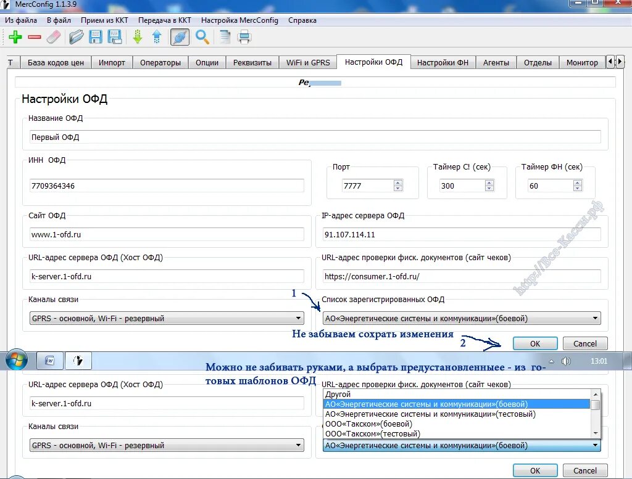Screen dimensions: 632x479
Task: Open the В файл menu
Action: [59, 20]
